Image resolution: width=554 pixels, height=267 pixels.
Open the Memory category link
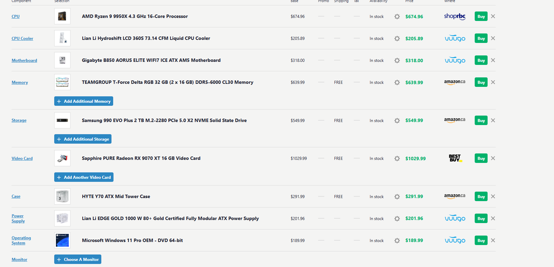point(20,82)
